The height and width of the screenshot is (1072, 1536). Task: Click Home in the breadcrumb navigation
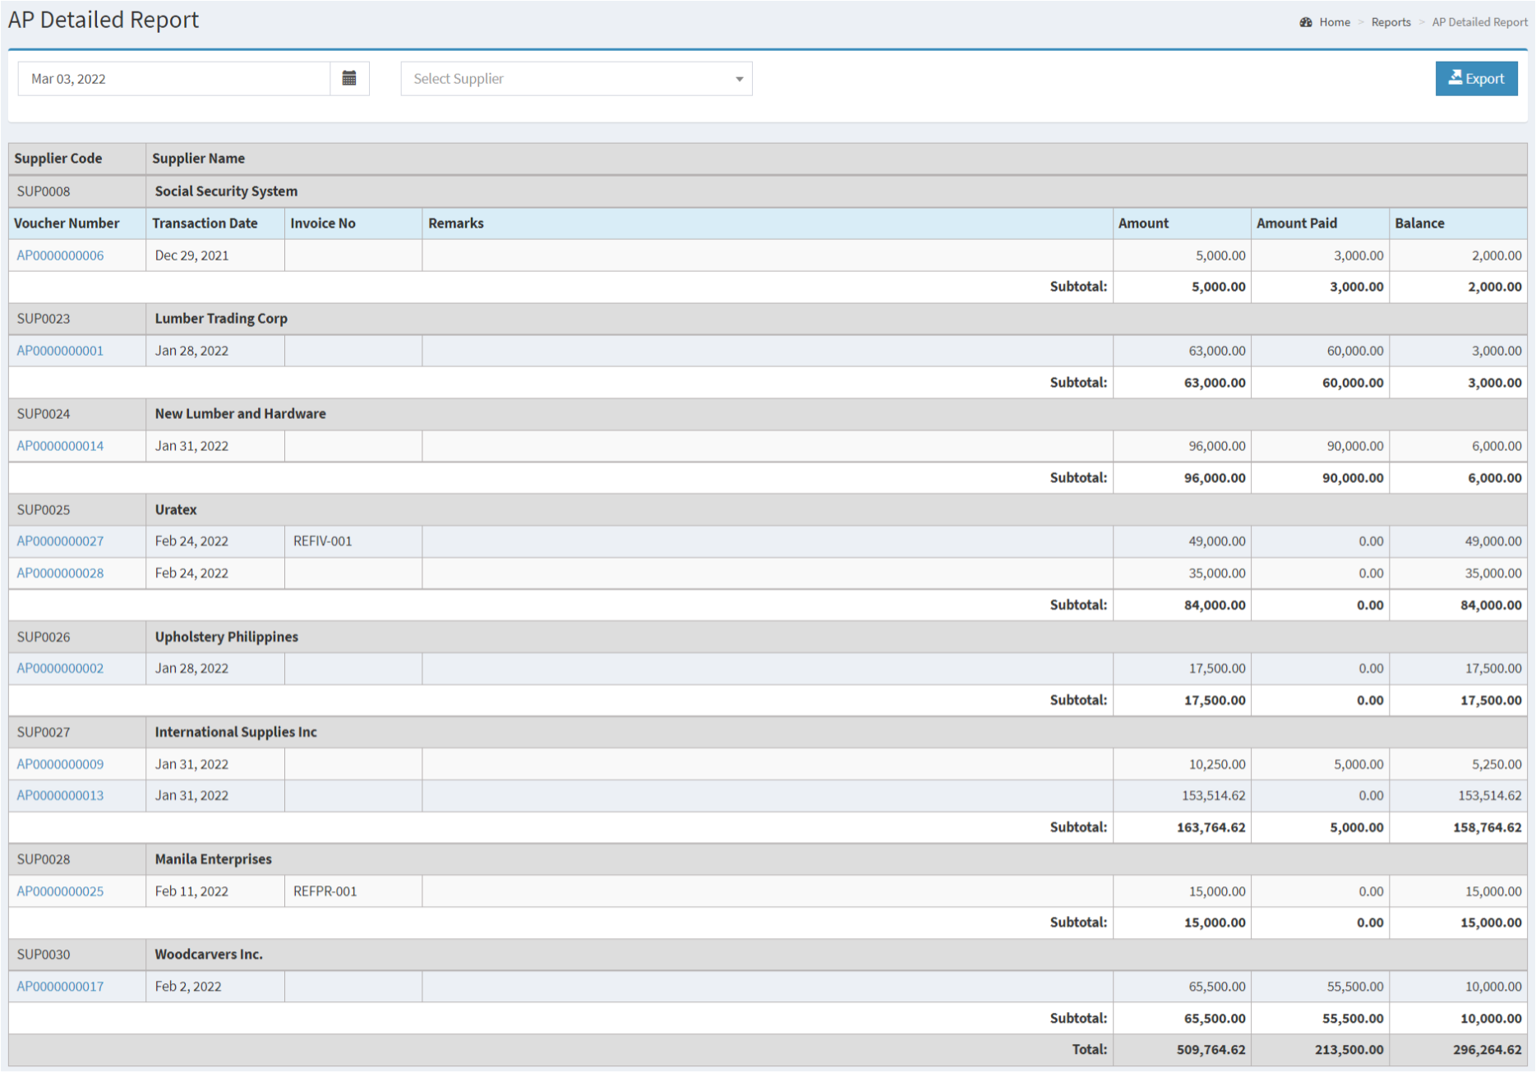pyautogui.click(x=1335, y=22)
